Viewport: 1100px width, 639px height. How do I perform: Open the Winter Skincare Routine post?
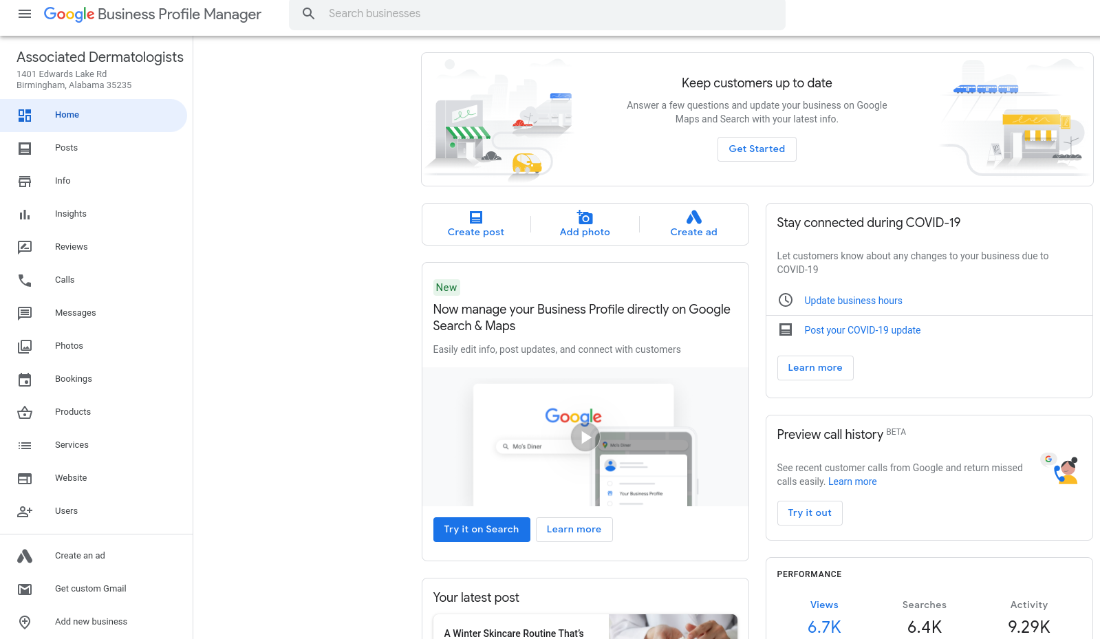[x=514, y=633]
